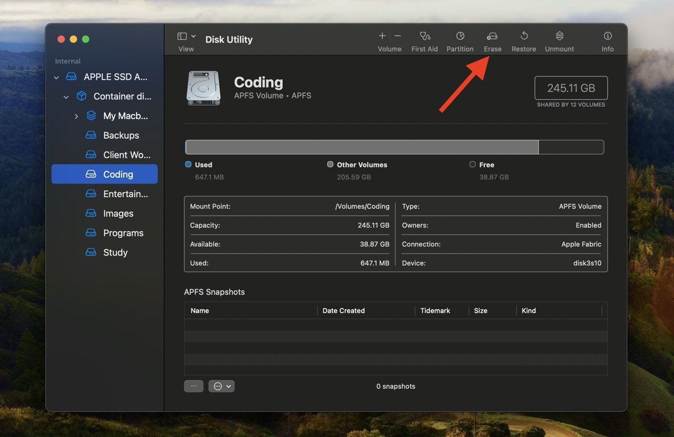Click the Erase toolbar icon
Image resolution: width=674 pixels, height=437 pixels.
[492, 36]
